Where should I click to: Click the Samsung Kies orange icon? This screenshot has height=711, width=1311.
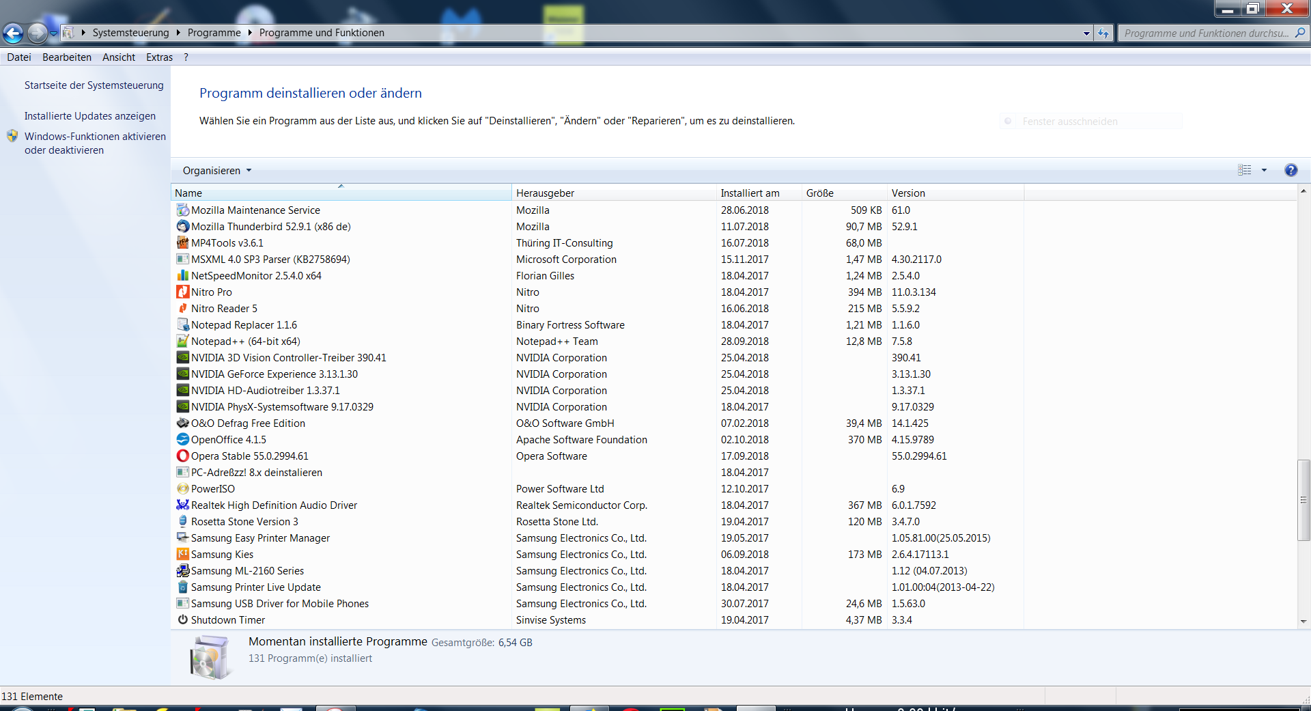[182, 554]
